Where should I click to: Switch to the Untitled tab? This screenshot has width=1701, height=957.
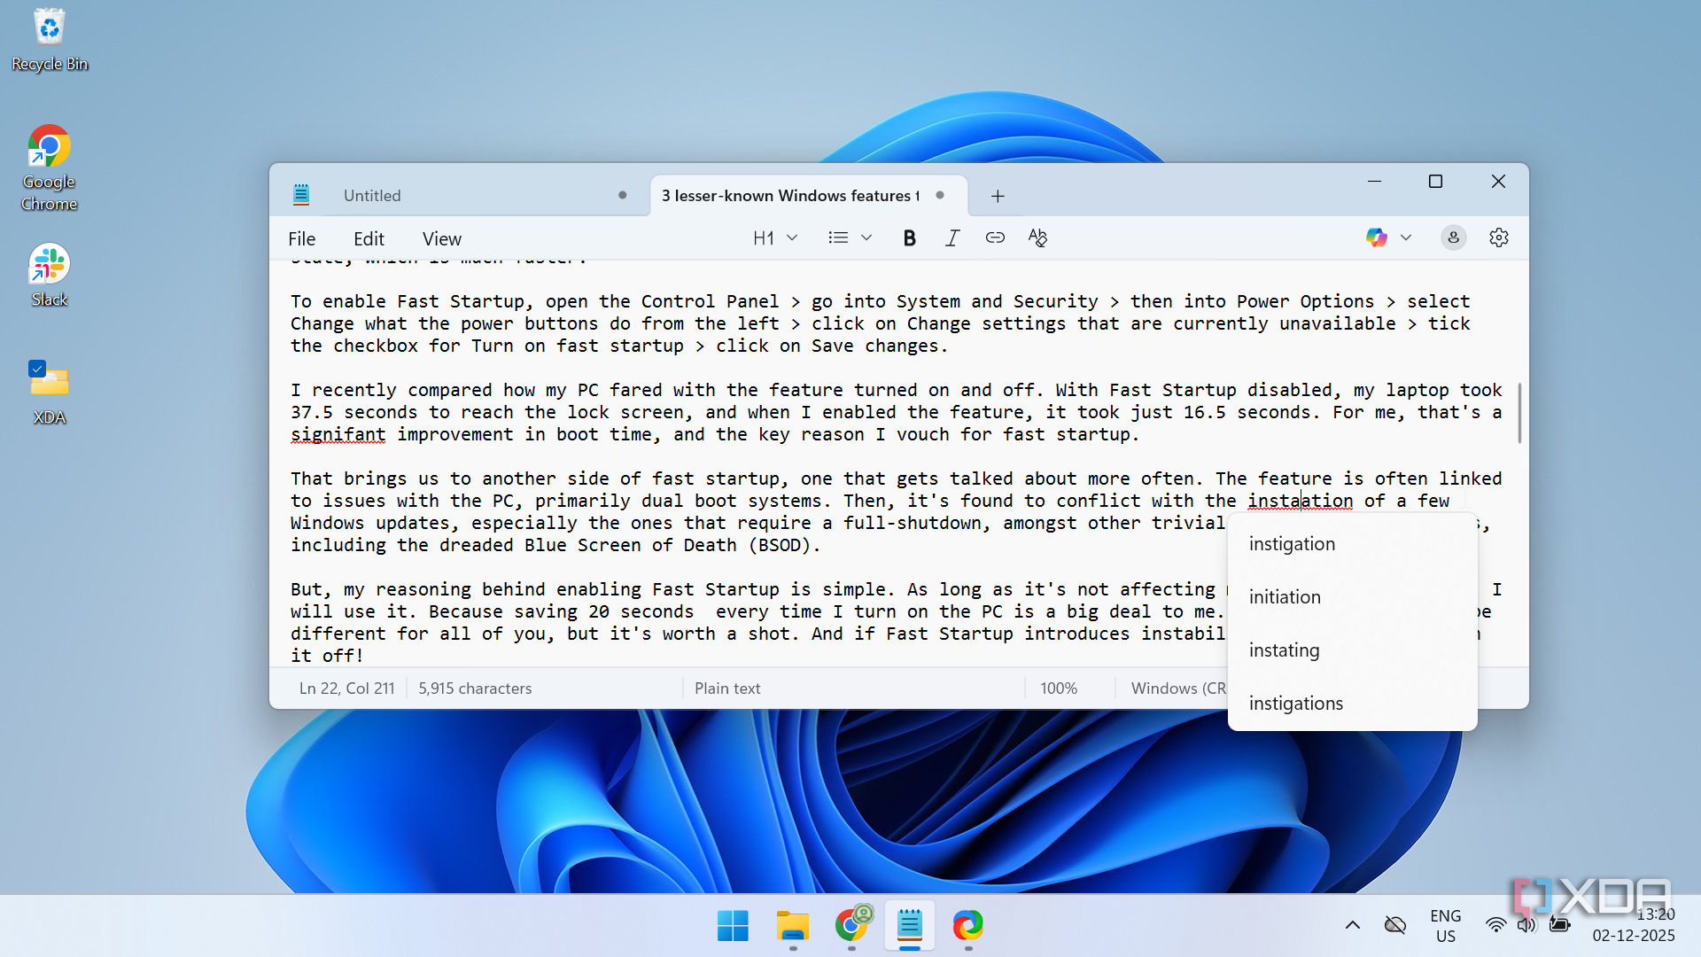click(372, 196)
